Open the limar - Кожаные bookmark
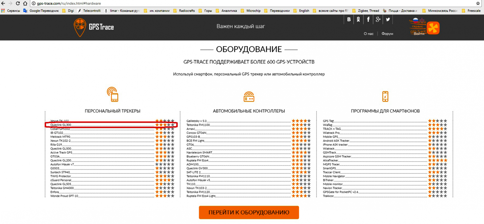Viewport: 484px width, 224px height. (x=122, y=11)
